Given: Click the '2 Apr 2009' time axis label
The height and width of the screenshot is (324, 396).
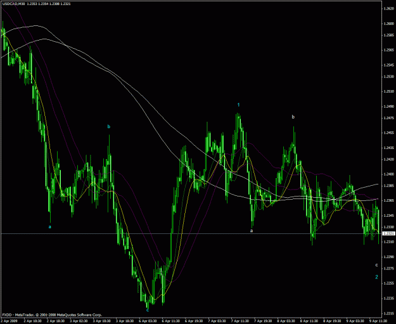Looking at the screenshot, I should click(9, 321).
